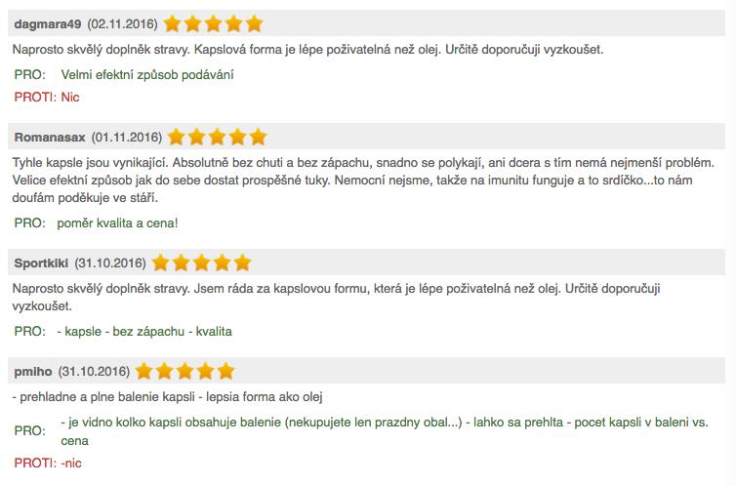Click the '- kapsle - bez zápachu - kvalita' text

(144, 331)
